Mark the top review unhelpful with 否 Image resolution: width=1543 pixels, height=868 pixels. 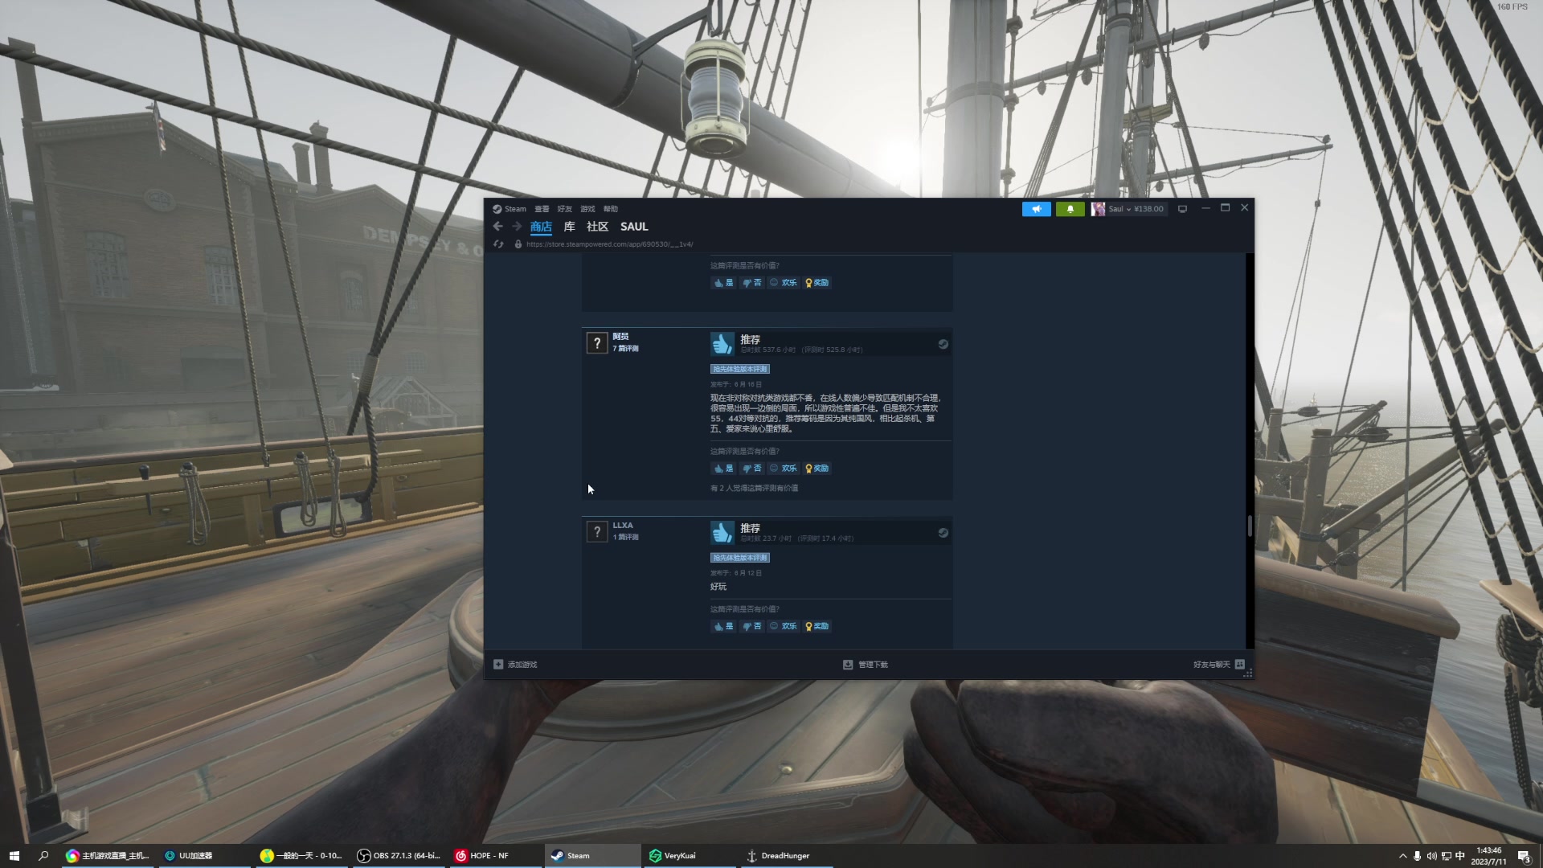tap(751, 283)
